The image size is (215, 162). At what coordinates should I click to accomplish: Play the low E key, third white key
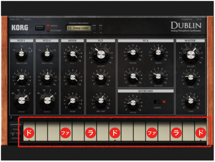point(53,131)
